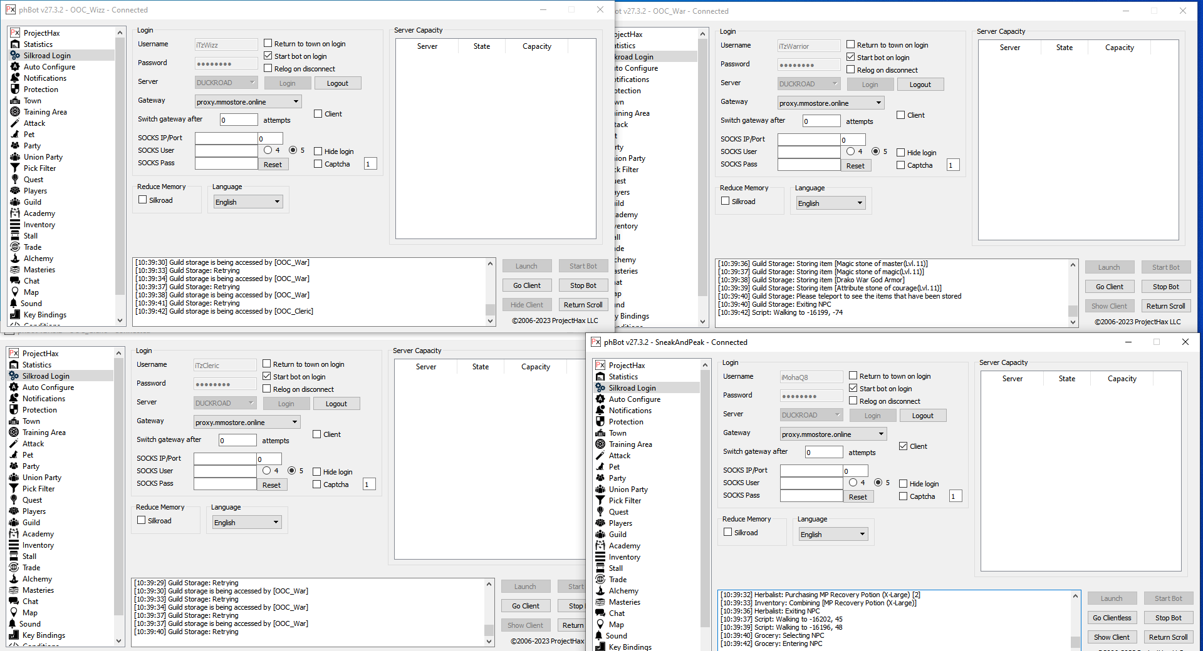This screenshot has height=651, width=1203.
Task: Click the Alchemy flask icon in the SneakAndPeak window
Action: (600, 591)
